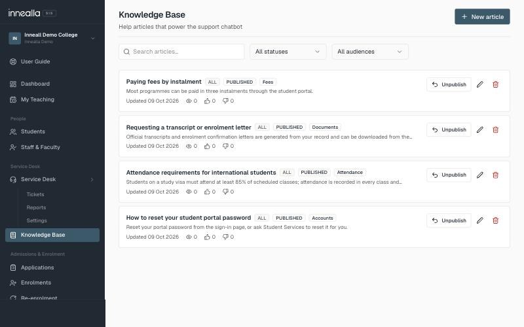Click PUBLISHED badge on reset password article
The width and height of the screenshot is (524, 327).
click(289, 218)
